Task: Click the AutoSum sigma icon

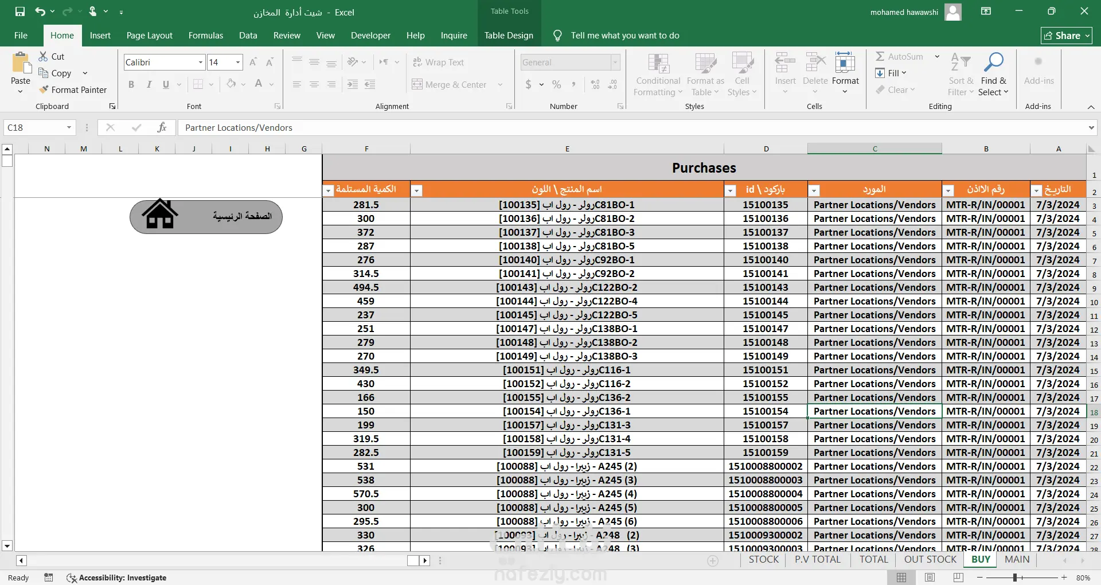Action: [x=880, y=56]
